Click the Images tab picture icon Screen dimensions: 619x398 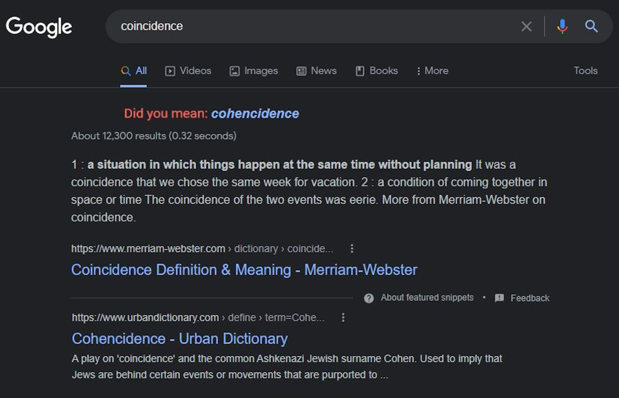click(234, 71)
